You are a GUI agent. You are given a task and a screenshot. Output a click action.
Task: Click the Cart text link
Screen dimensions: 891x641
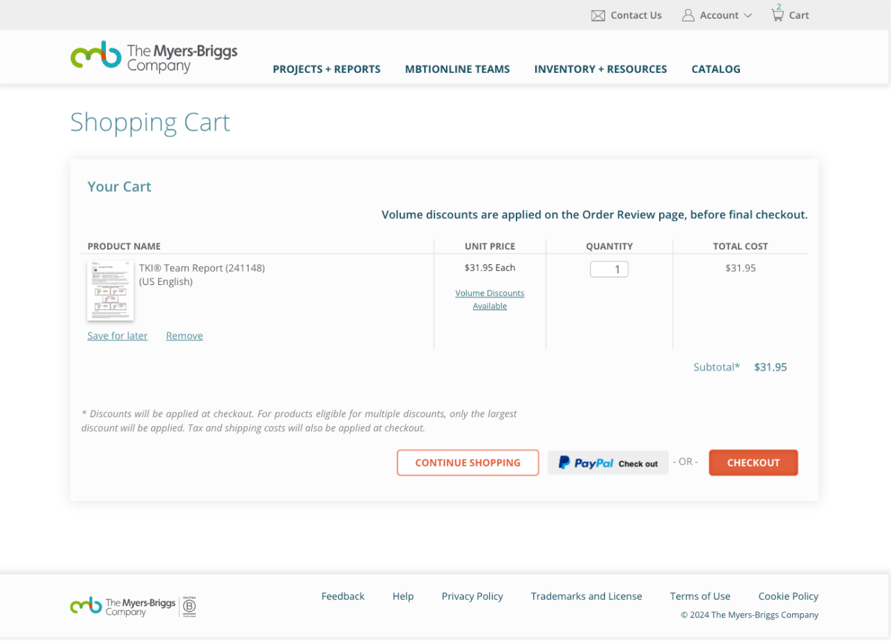[x=799, y=15]
